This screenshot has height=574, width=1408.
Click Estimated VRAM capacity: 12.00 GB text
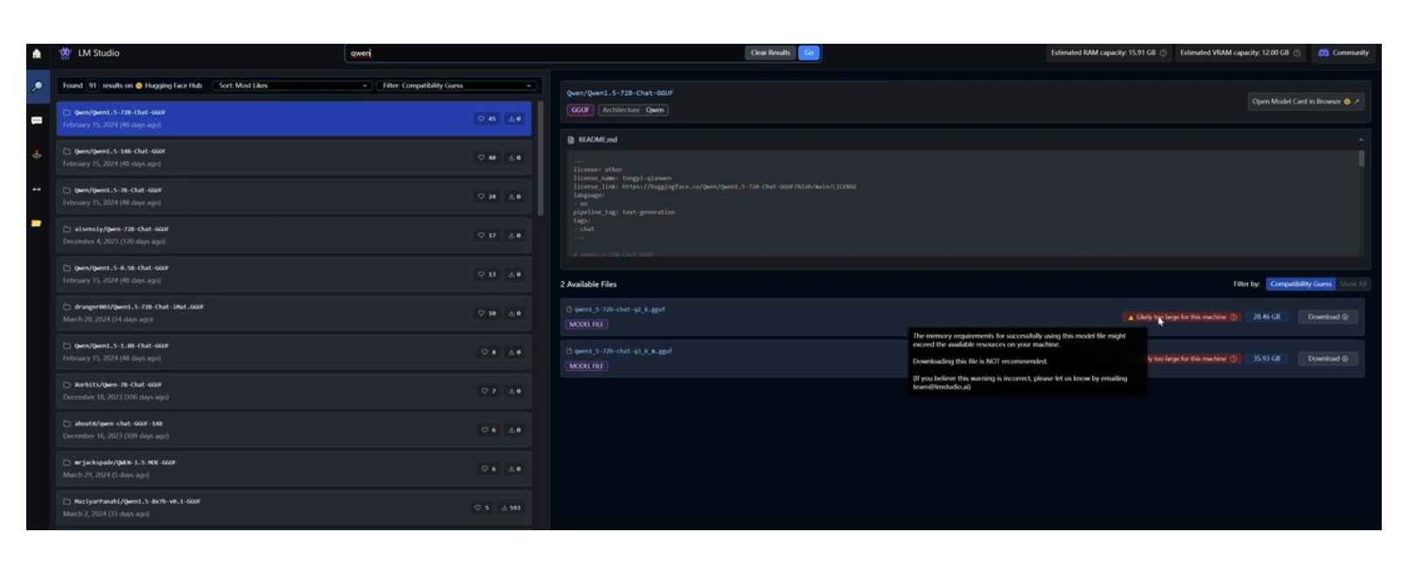(x=1234, y=53)
